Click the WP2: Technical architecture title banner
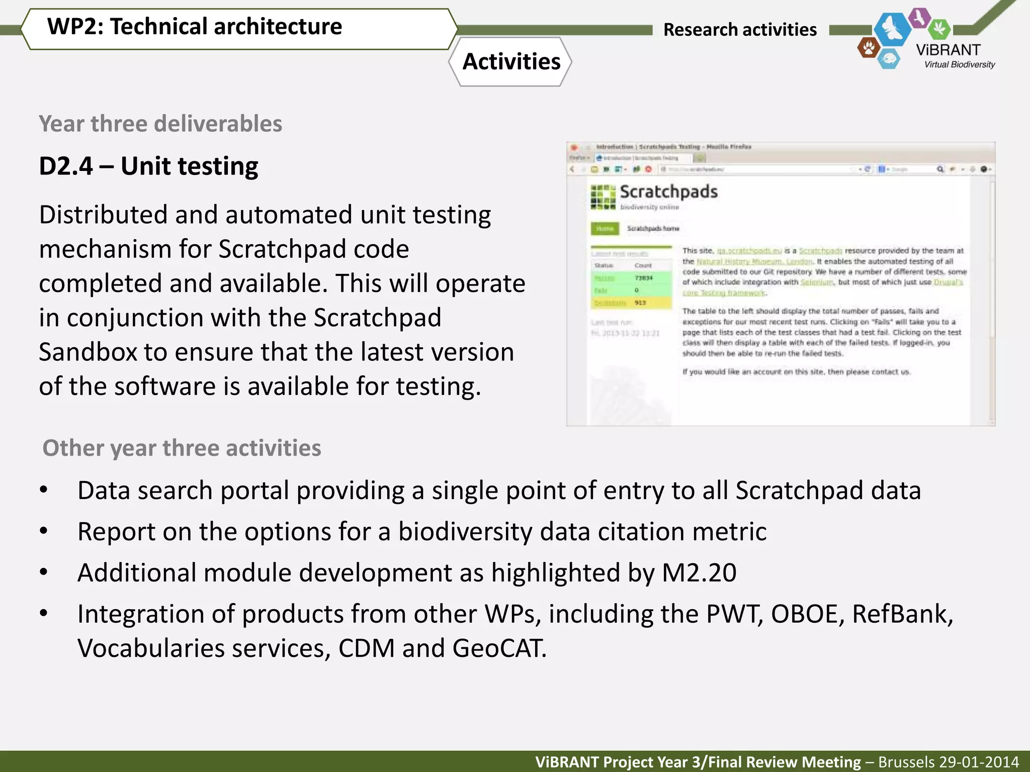The height and width of the screenshot is (772, 1030). click(x=239, y=28)
